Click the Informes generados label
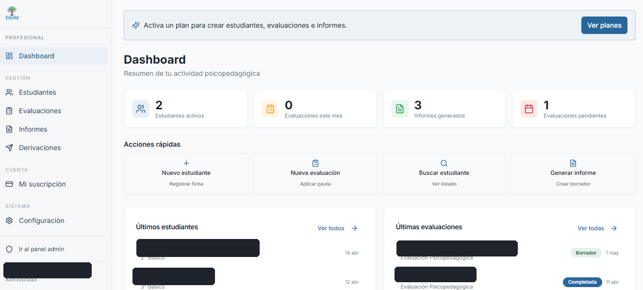 coord(440,116)
